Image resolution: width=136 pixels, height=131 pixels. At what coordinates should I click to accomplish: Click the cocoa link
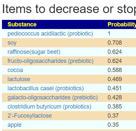(x=15, y=70)
